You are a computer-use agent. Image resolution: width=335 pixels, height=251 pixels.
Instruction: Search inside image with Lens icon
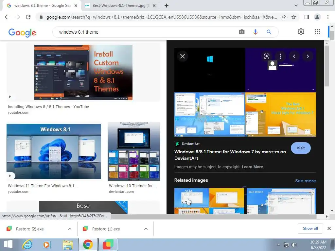(x=266, y=56)
